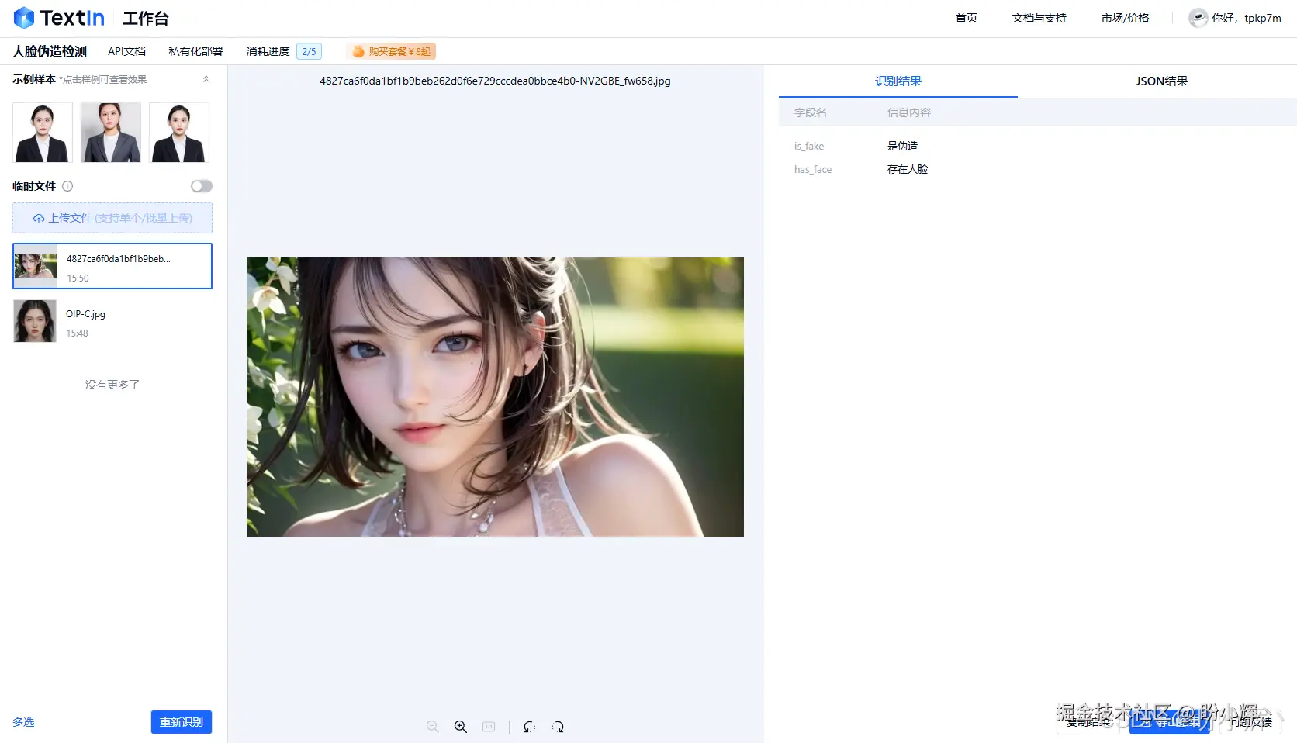The image size is (1297, 743).
Task: Rotate the image clockwise
Action: click(x=558, y=727)
